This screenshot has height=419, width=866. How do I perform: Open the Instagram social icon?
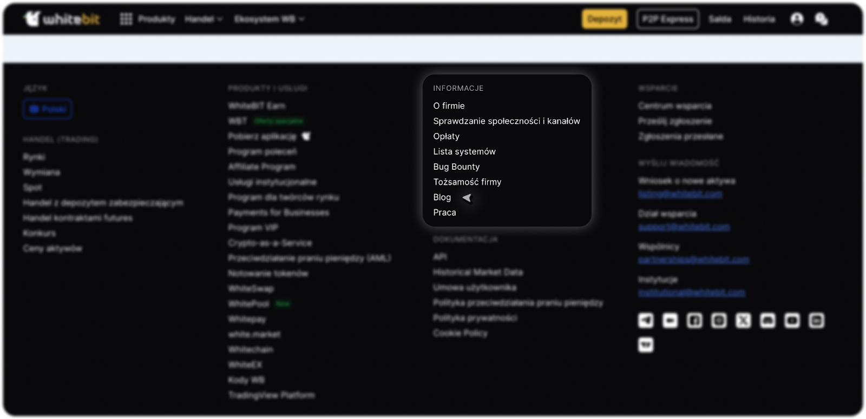pyautogui.click(x=719, y=321)
